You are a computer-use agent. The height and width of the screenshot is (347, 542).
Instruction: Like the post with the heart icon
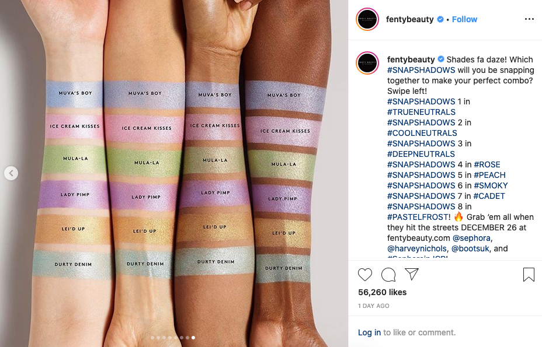point(364,275)
